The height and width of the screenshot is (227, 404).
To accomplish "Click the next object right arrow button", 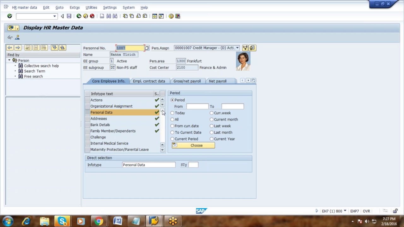I will click(18, 48).
